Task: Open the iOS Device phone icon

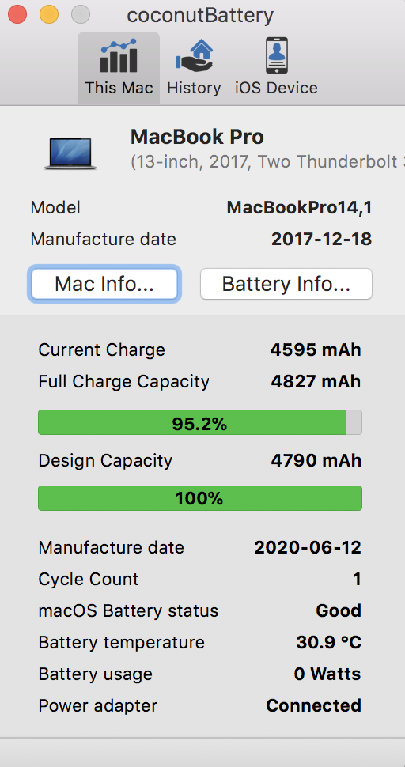Action: tap(277, 56)
